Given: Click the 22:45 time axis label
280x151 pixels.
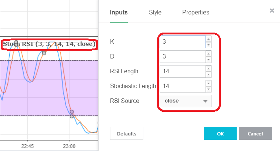Looking at the screenshot, I should 27,146.
